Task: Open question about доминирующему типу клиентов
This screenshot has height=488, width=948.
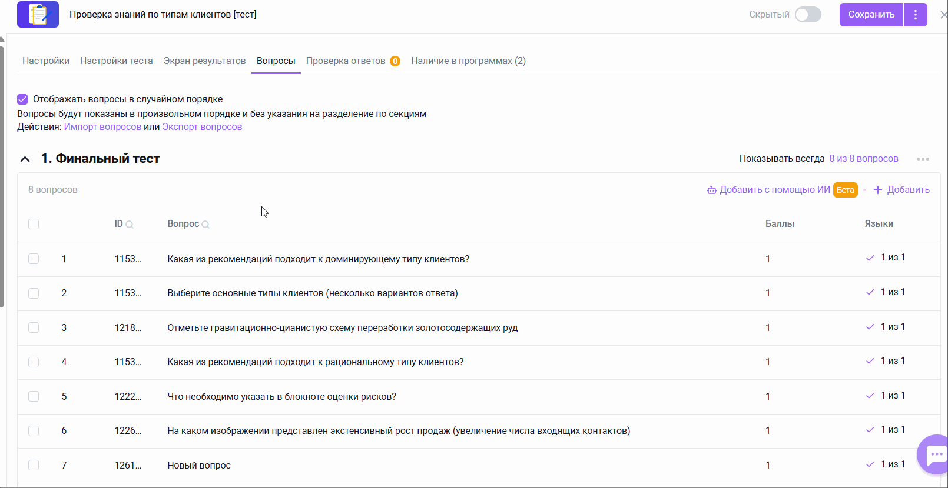Action: pos(319,259)
